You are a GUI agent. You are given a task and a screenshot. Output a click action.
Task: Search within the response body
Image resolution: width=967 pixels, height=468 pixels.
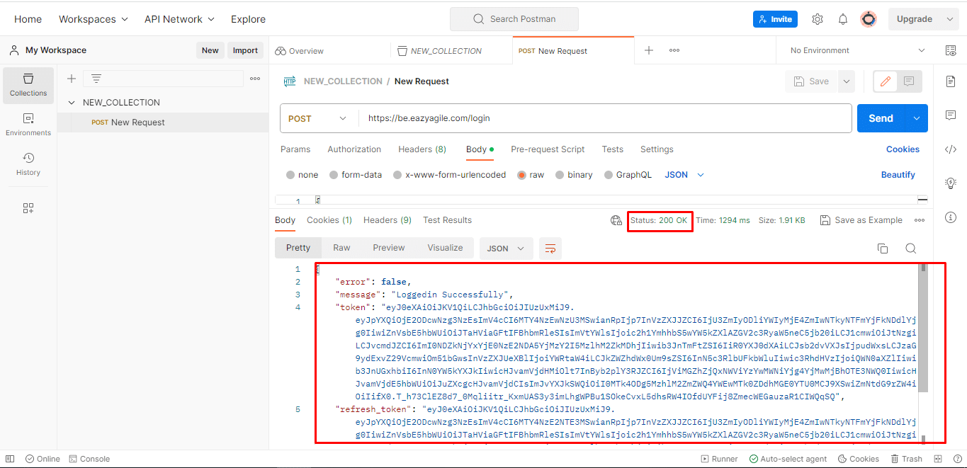click(x=911, y=248)
